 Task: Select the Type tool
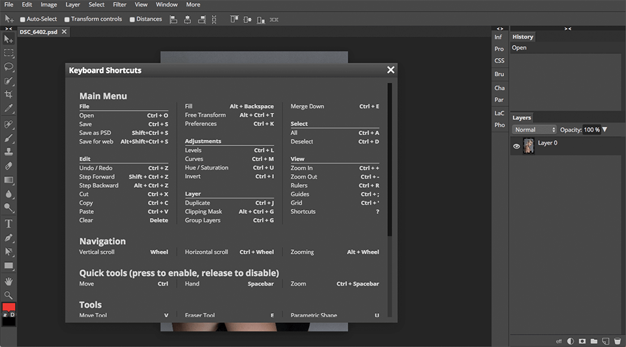pos(9,224)
